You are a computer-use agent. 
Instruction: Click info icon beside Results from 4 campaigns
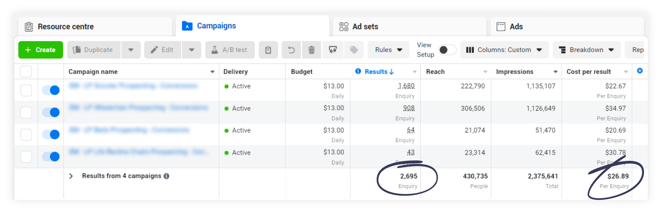click(x=166, y=176)
